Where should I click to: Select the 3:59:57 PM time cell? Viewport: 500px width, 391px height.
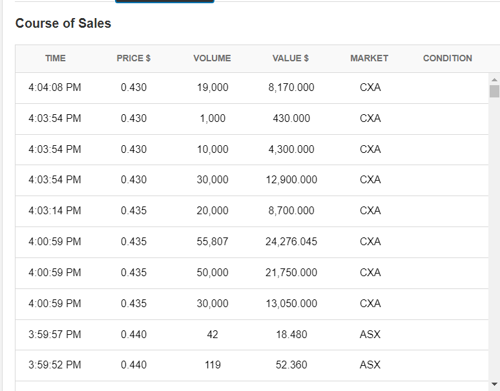(55, 334)
